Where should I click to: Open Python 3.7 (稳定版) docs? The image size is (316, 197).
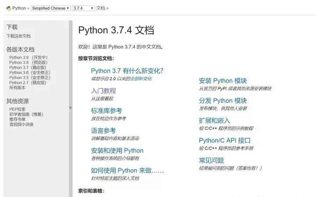coord(28,68)
